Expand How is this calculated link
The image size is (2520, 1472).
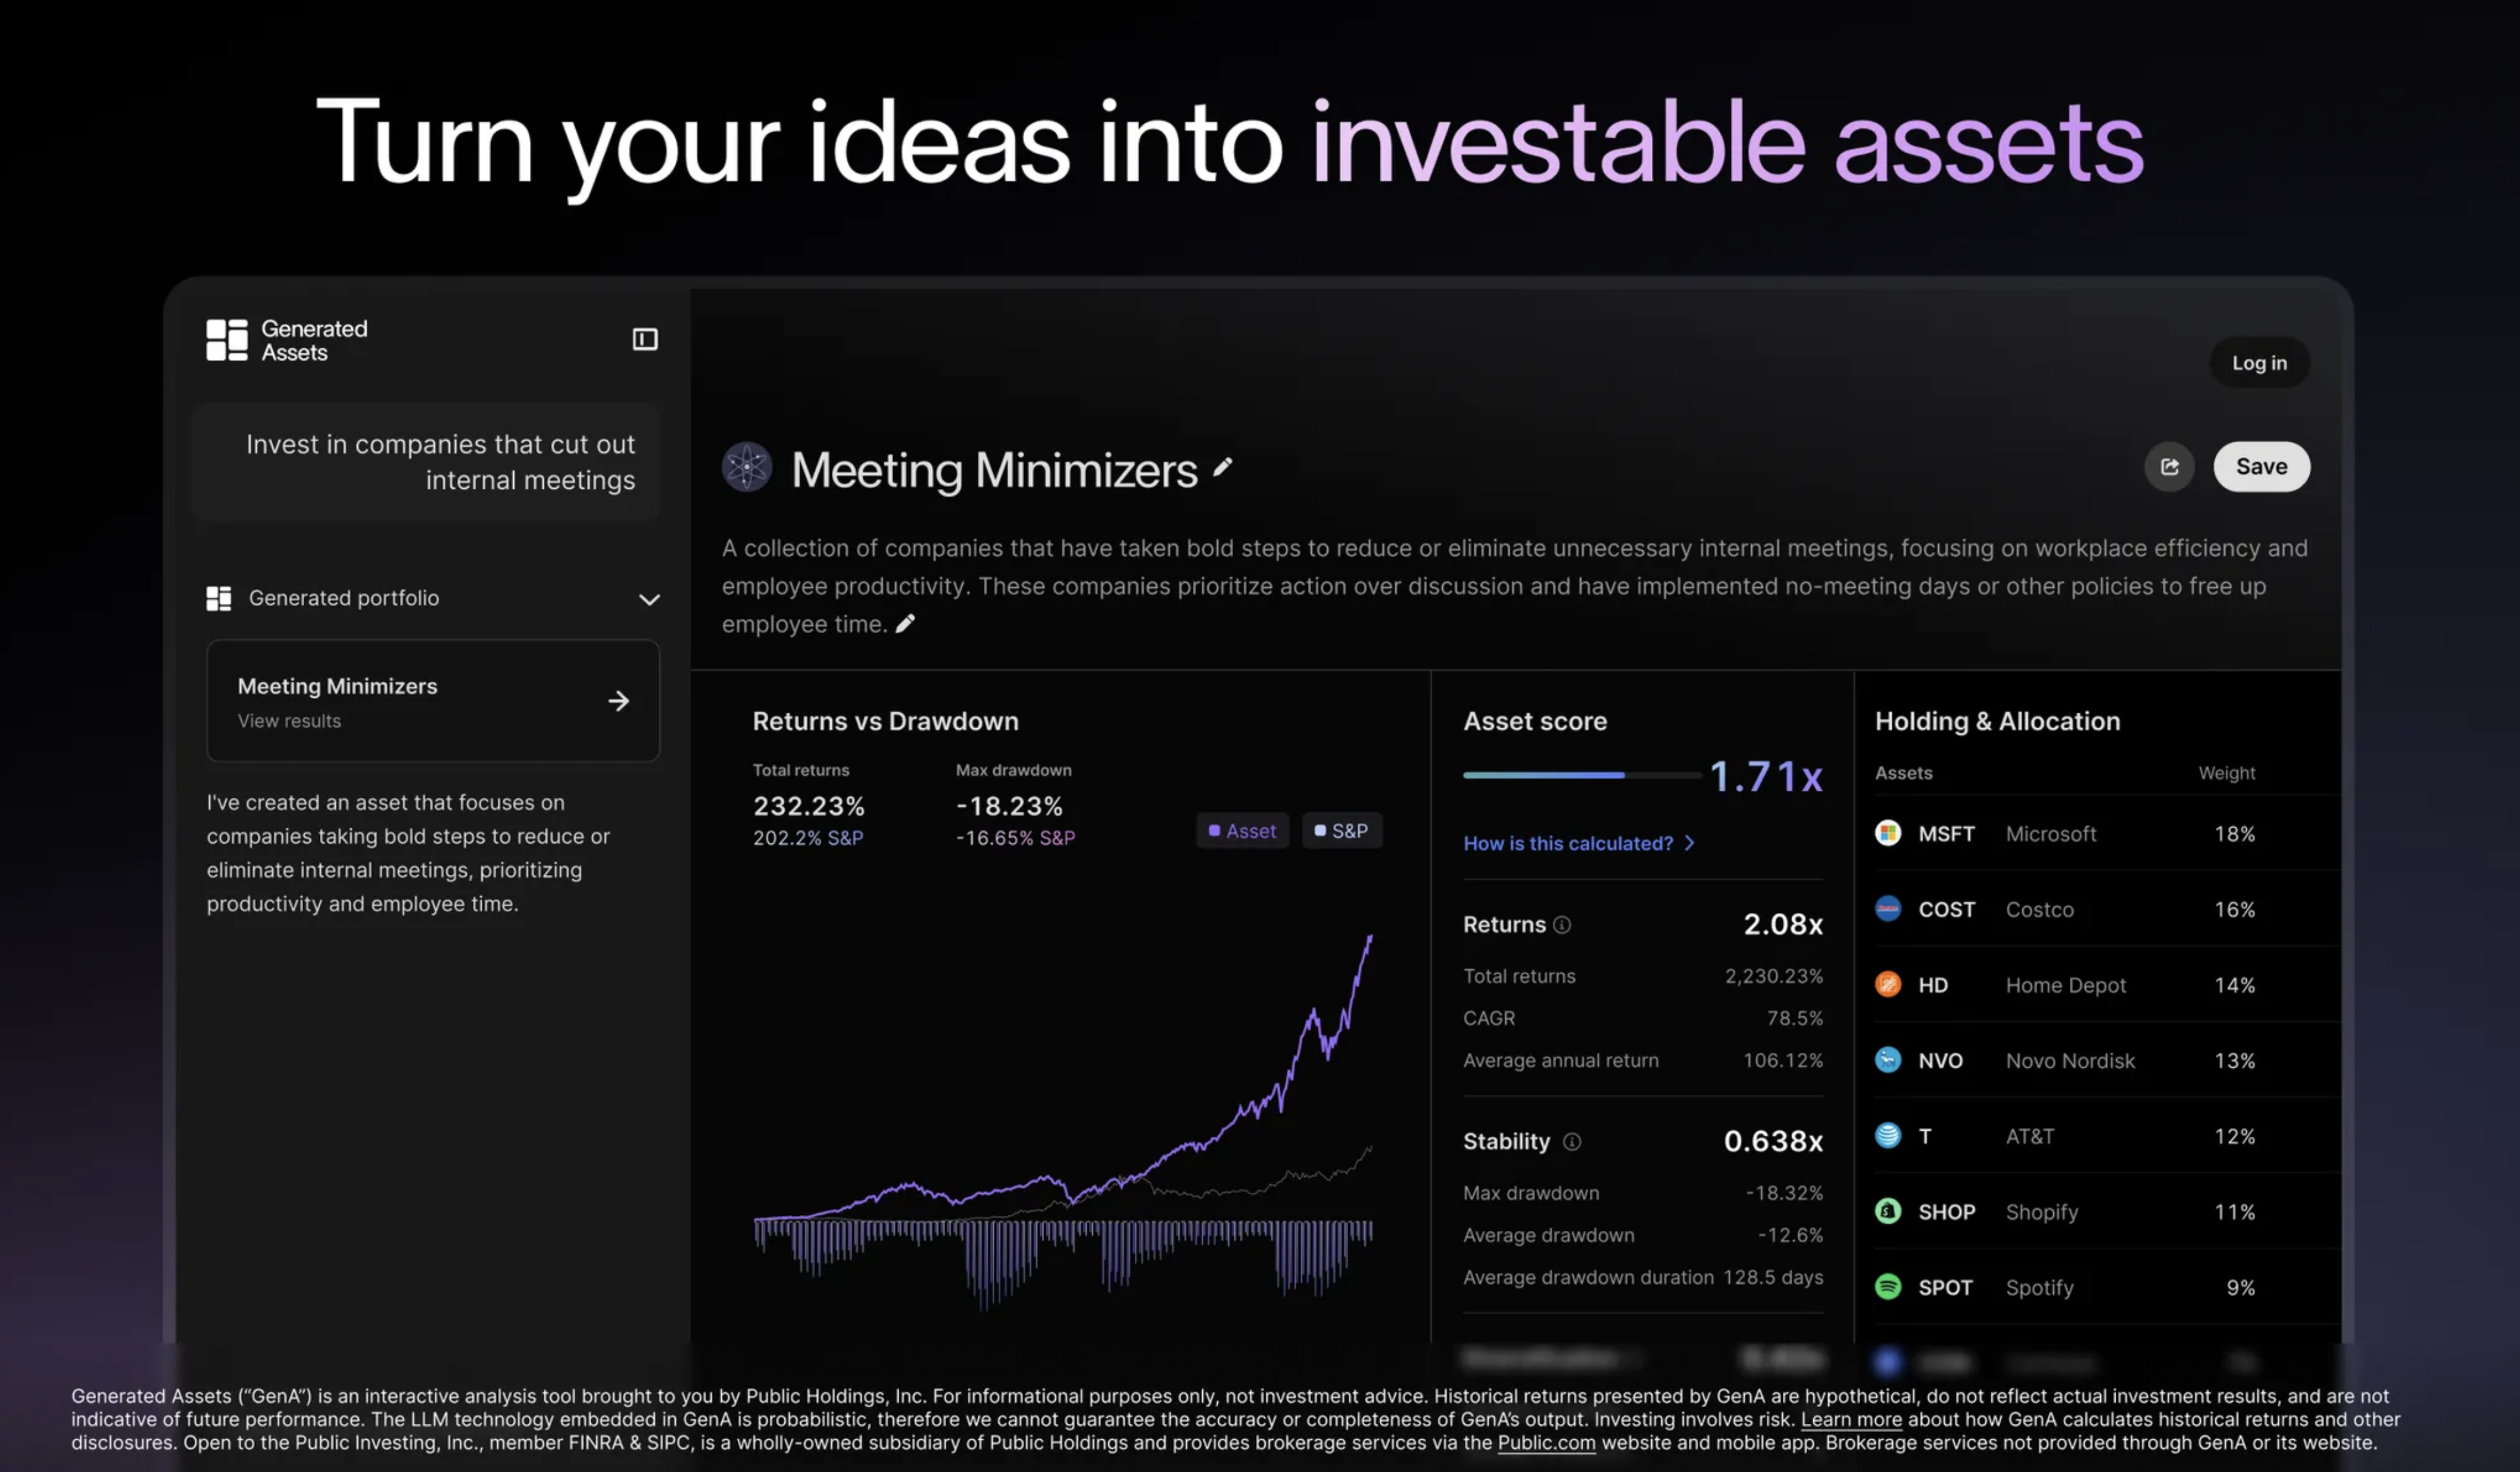tap(1578, 843)
